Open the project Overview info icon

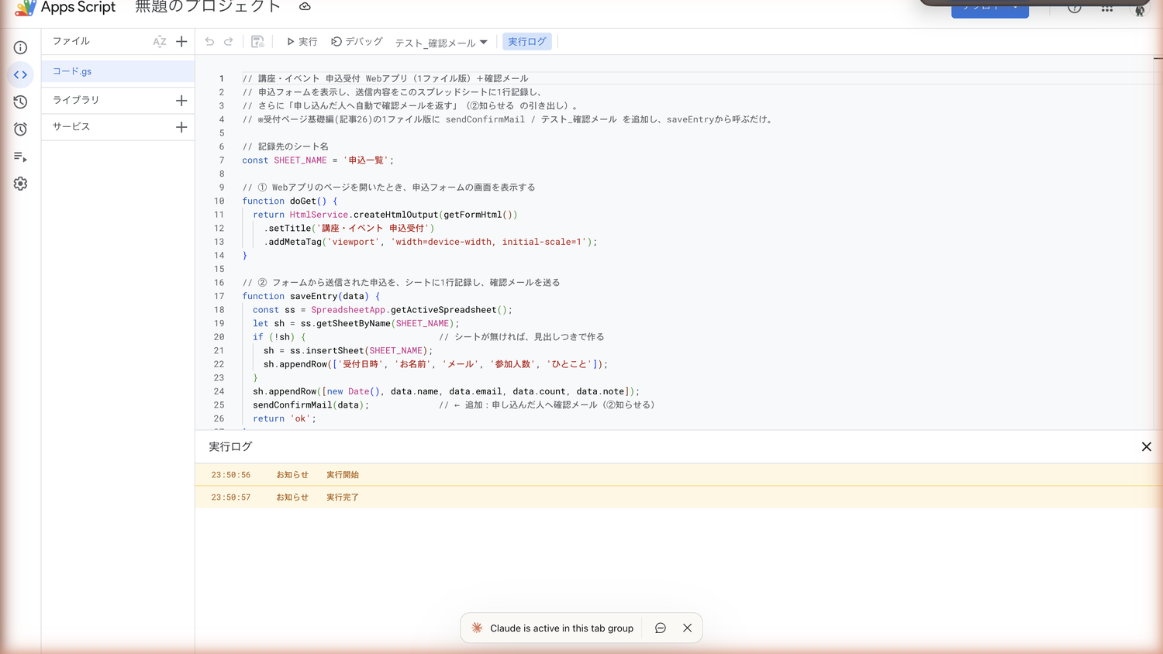[x=20, y=47]
